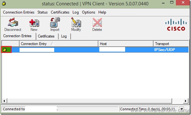Click the Disconnect toolbar icon
191x115 pixels.
(x=13, y=24)
